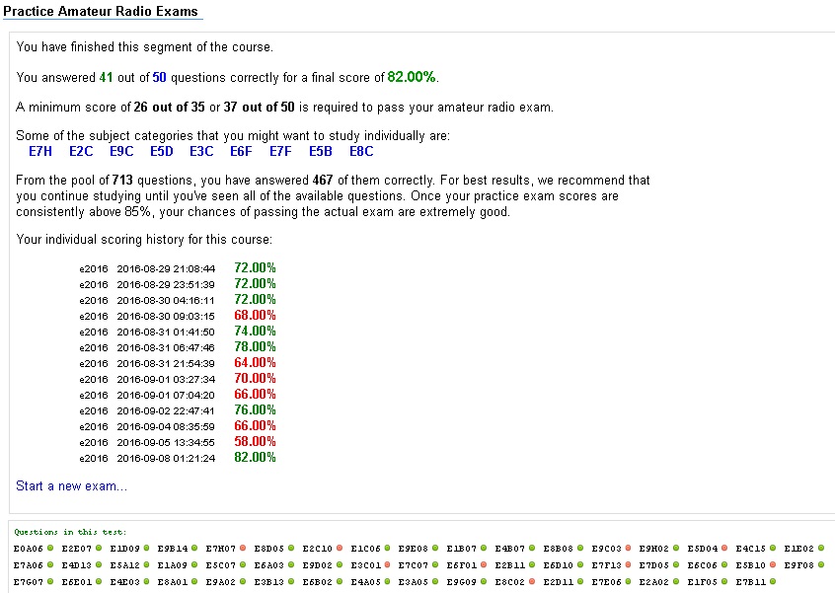835x593 pixels.
Task: Click the red dot beside question E8C02
Action: [530, 582]
